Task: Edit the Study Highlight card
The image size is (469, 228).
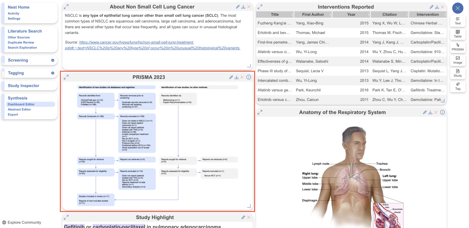Action: point(243,217)
